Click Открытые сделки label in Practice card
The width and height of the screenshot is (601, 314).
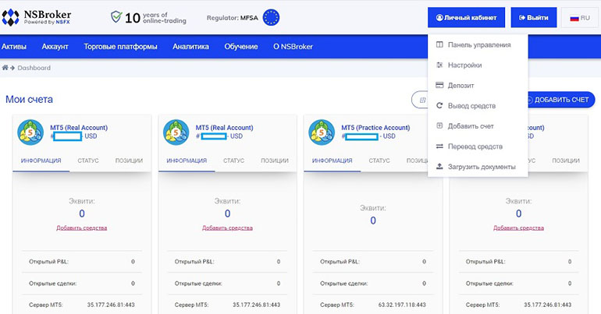click(343, 284)
